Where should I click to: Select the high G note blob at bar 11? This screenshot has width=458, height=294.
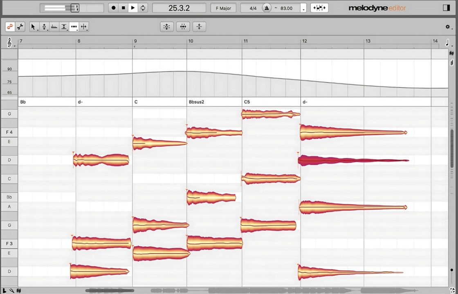coord(270,114)
